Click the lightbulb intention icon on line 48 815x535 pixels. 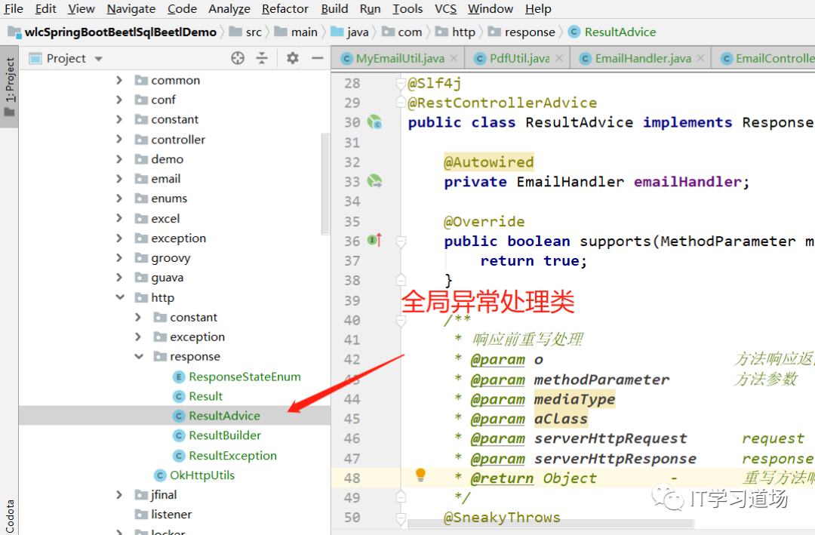coord(420,475)
